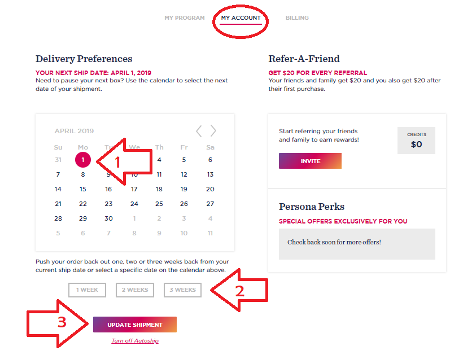450x355 pixels.
Task: Choose April 28 in the calendar
Action: click(x=58, y=218)
